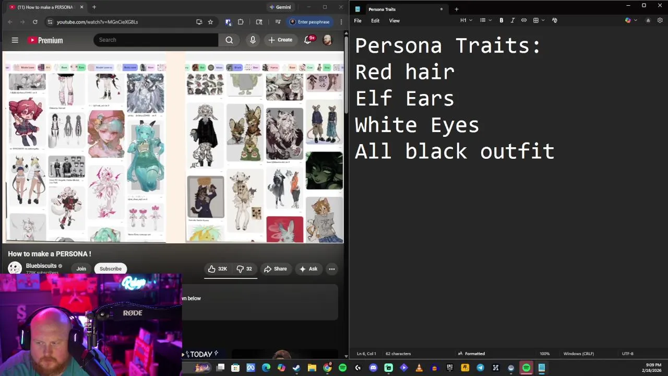
Task: Bookmark this page with the star icon
Action: click(x=210, y=22)
